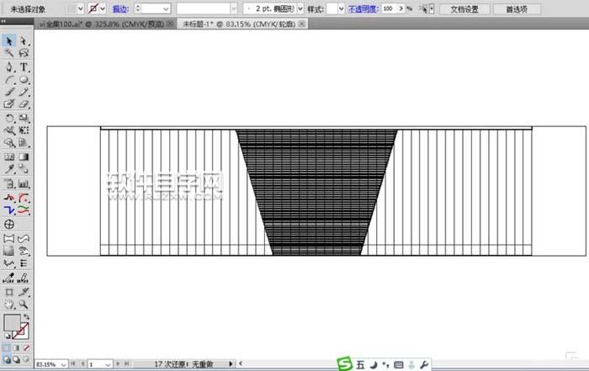Select the Eraser tool
Image resolution: width=589 pixels, height=371 pixels.
24,104
